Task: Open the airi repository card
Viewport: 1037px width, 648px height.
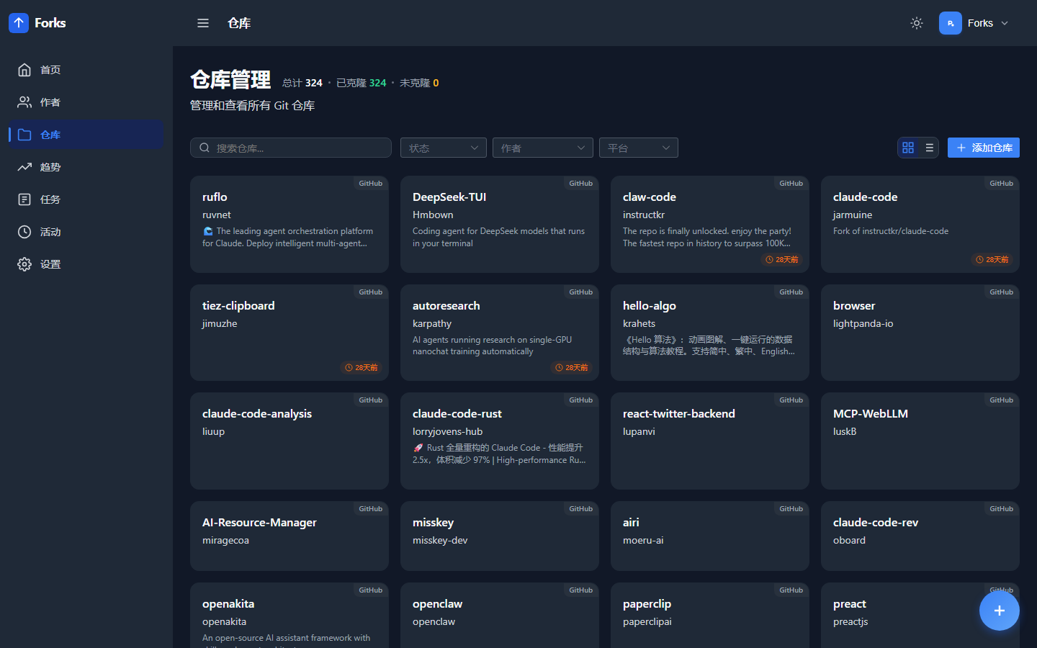Action: click(710, 536)
